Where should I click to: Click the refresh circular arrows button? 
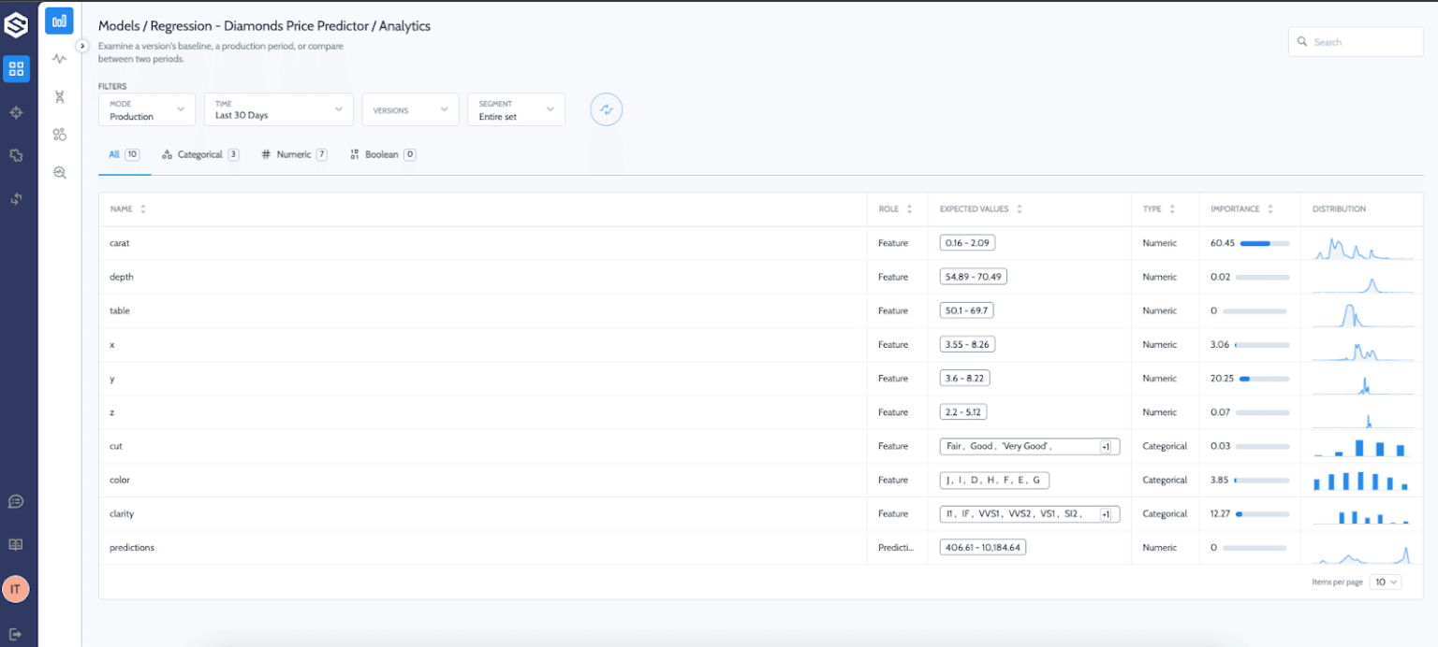(x=606, y=109)
